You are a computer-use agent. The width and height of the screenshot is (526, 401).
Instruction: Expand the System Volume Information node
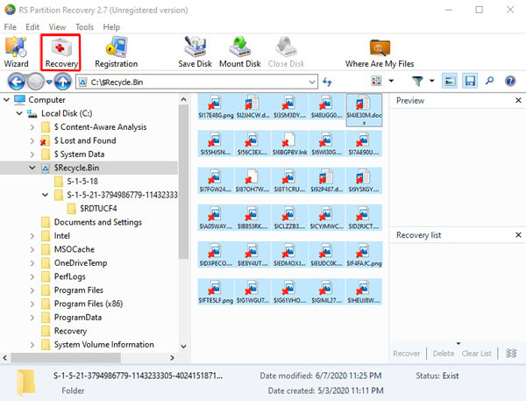pos(32,345)
